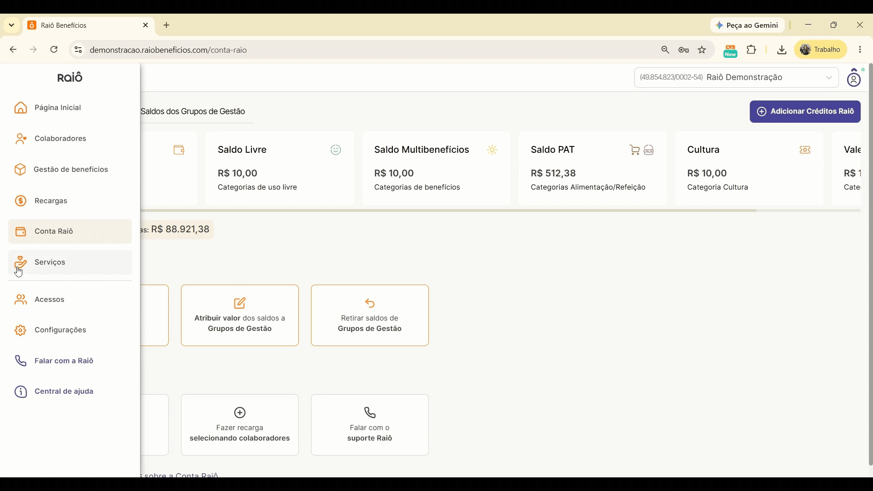This screenshot has height=491, width=873.
Task: Open the site information icon in the address bar
Action: 78,50
